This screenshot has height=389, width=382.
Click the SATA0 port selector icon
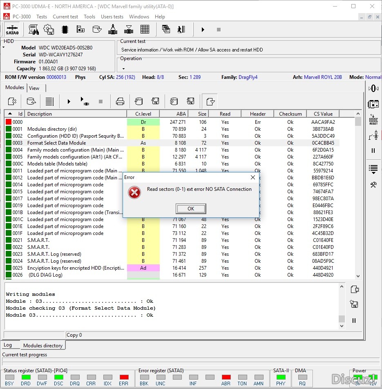pyautogui.click(x=12, y=29)
